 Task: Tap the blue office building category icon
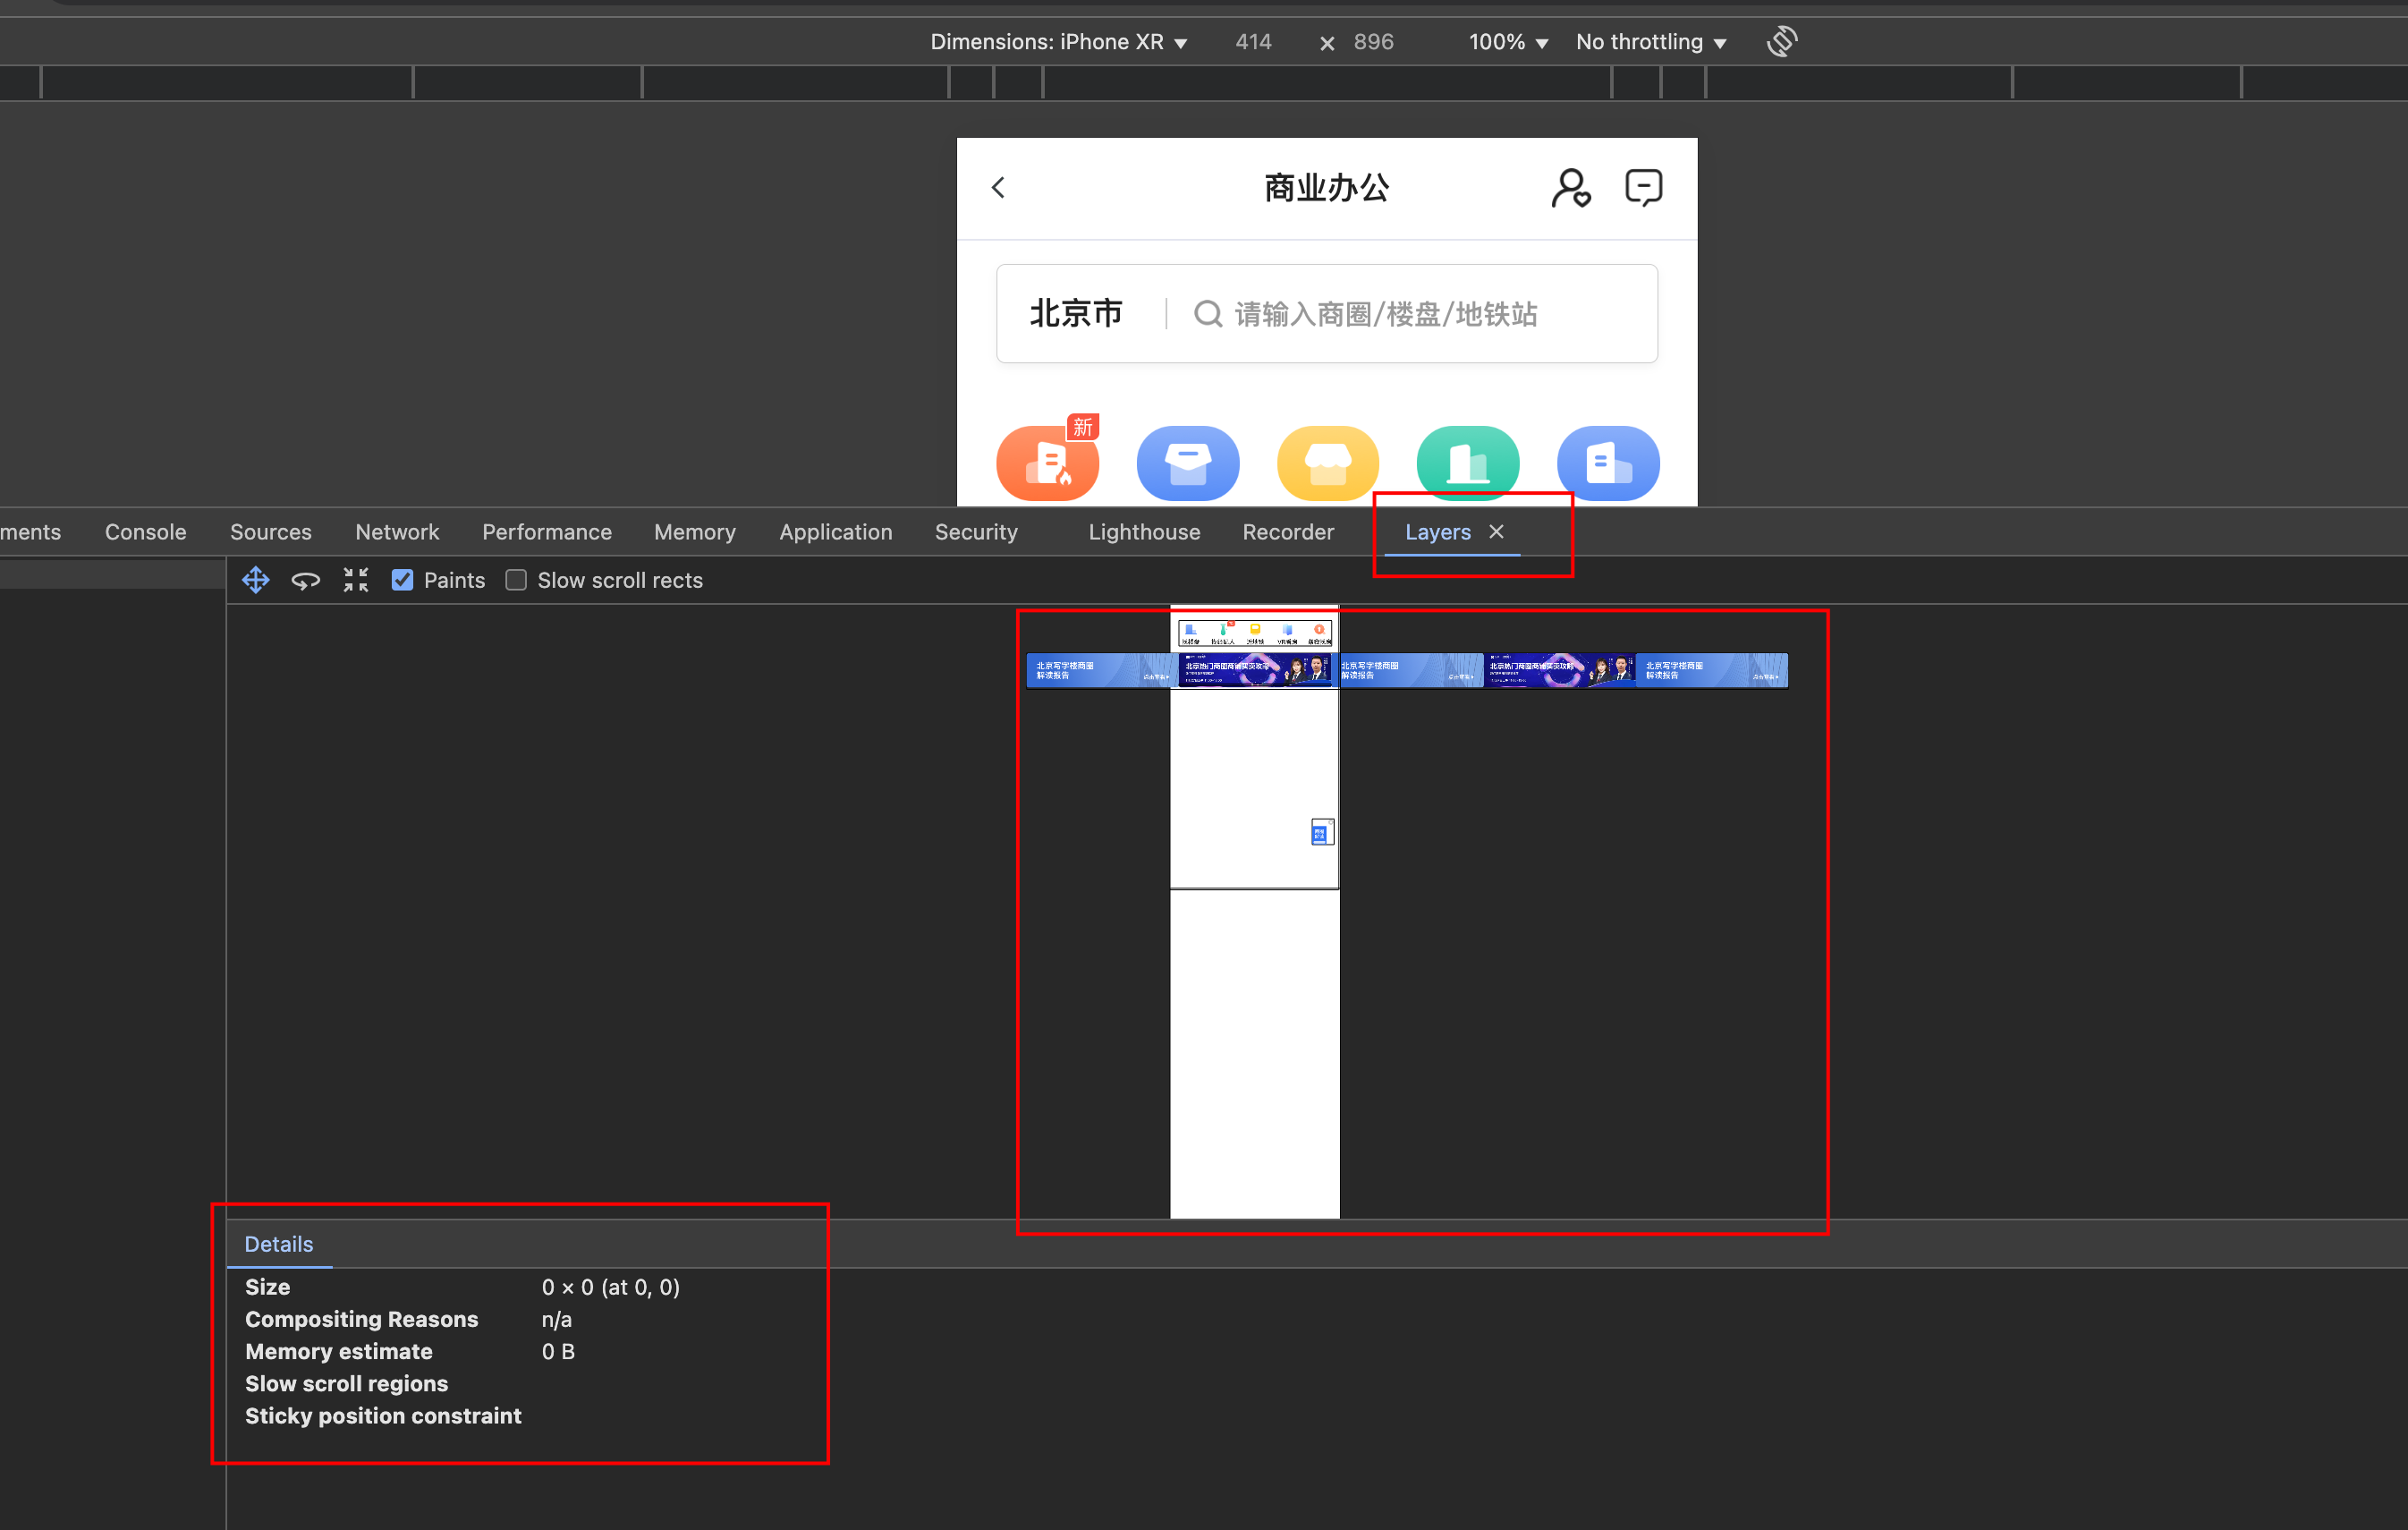pyautogui.click(x=1608, y=463)
